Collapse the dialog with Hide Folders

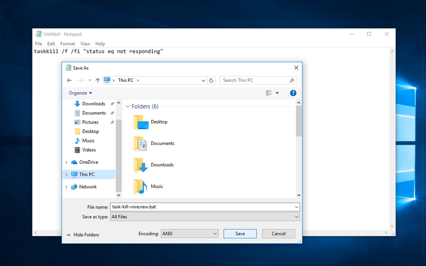coord(83,235)
